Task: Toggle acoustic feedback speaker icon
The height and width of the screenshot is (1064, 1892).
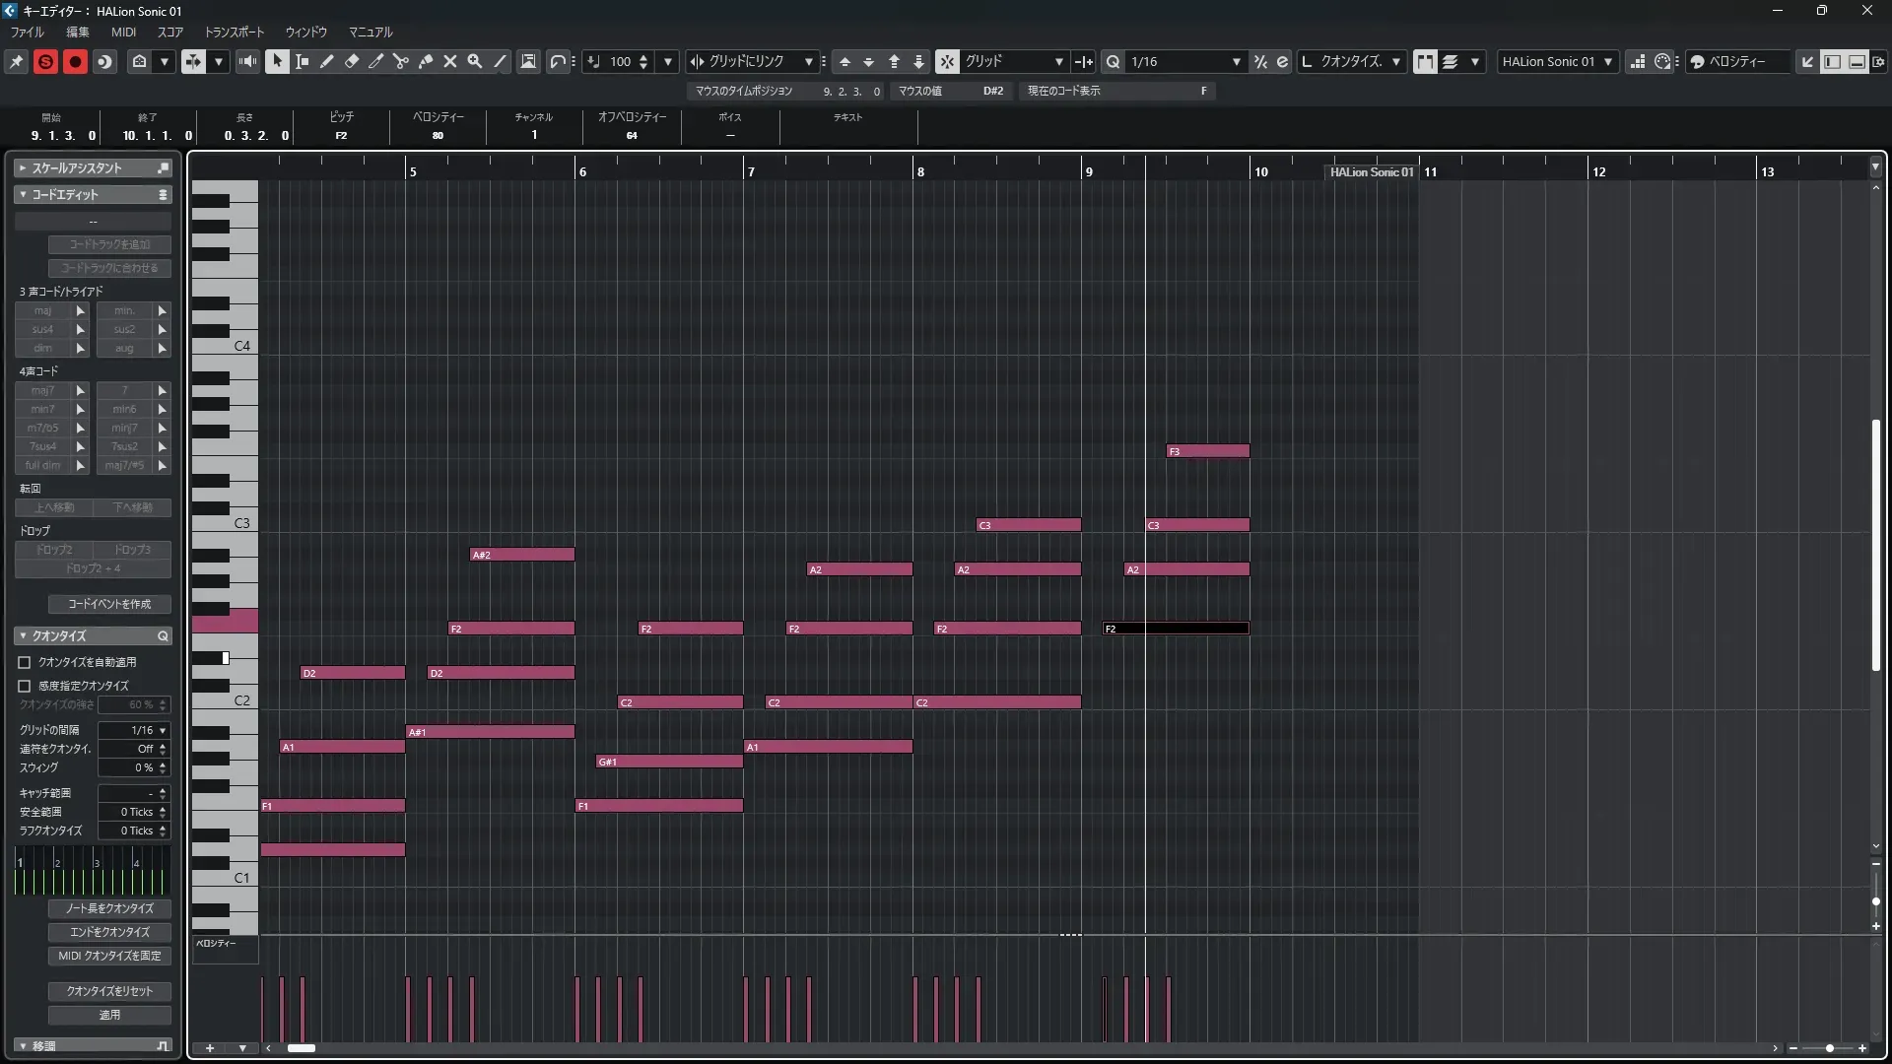Action: [247, 61]
